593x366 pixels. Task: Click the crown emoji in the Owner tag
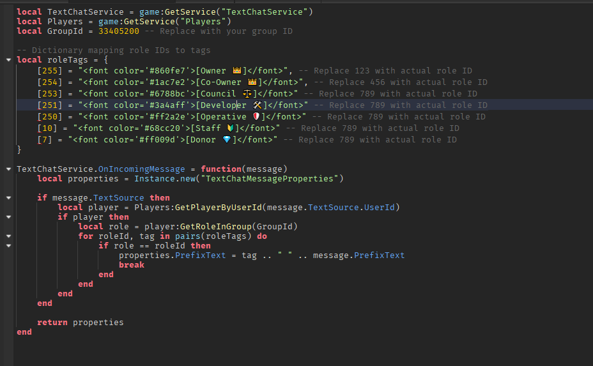236,71
